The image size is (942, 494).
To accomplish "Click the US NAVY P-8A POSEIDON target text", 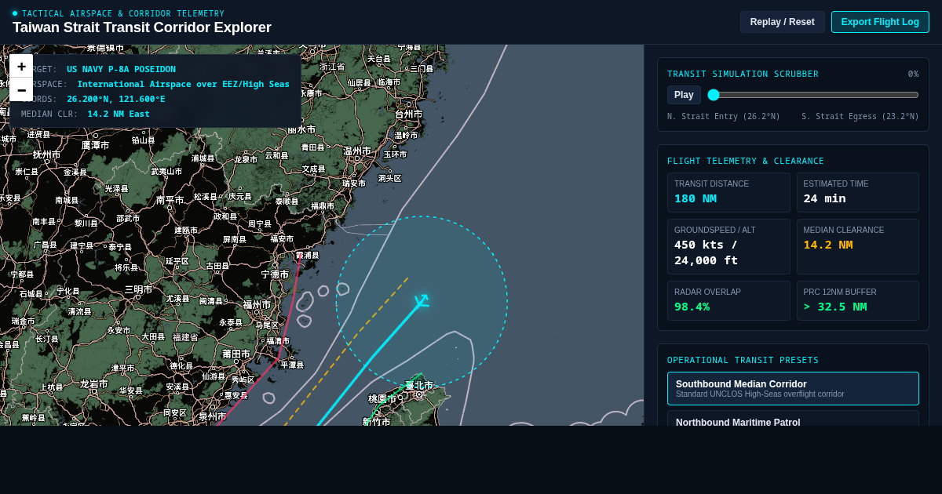I will click(x=121, y=69).
